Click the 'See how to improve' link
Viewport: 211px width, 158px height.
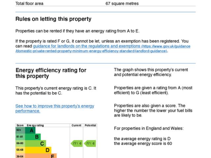pos(55,106)
